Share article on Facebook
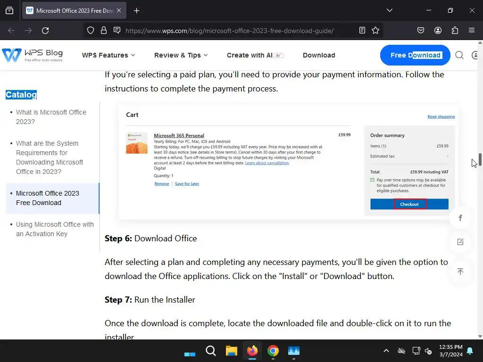 [x=460, y=218]
